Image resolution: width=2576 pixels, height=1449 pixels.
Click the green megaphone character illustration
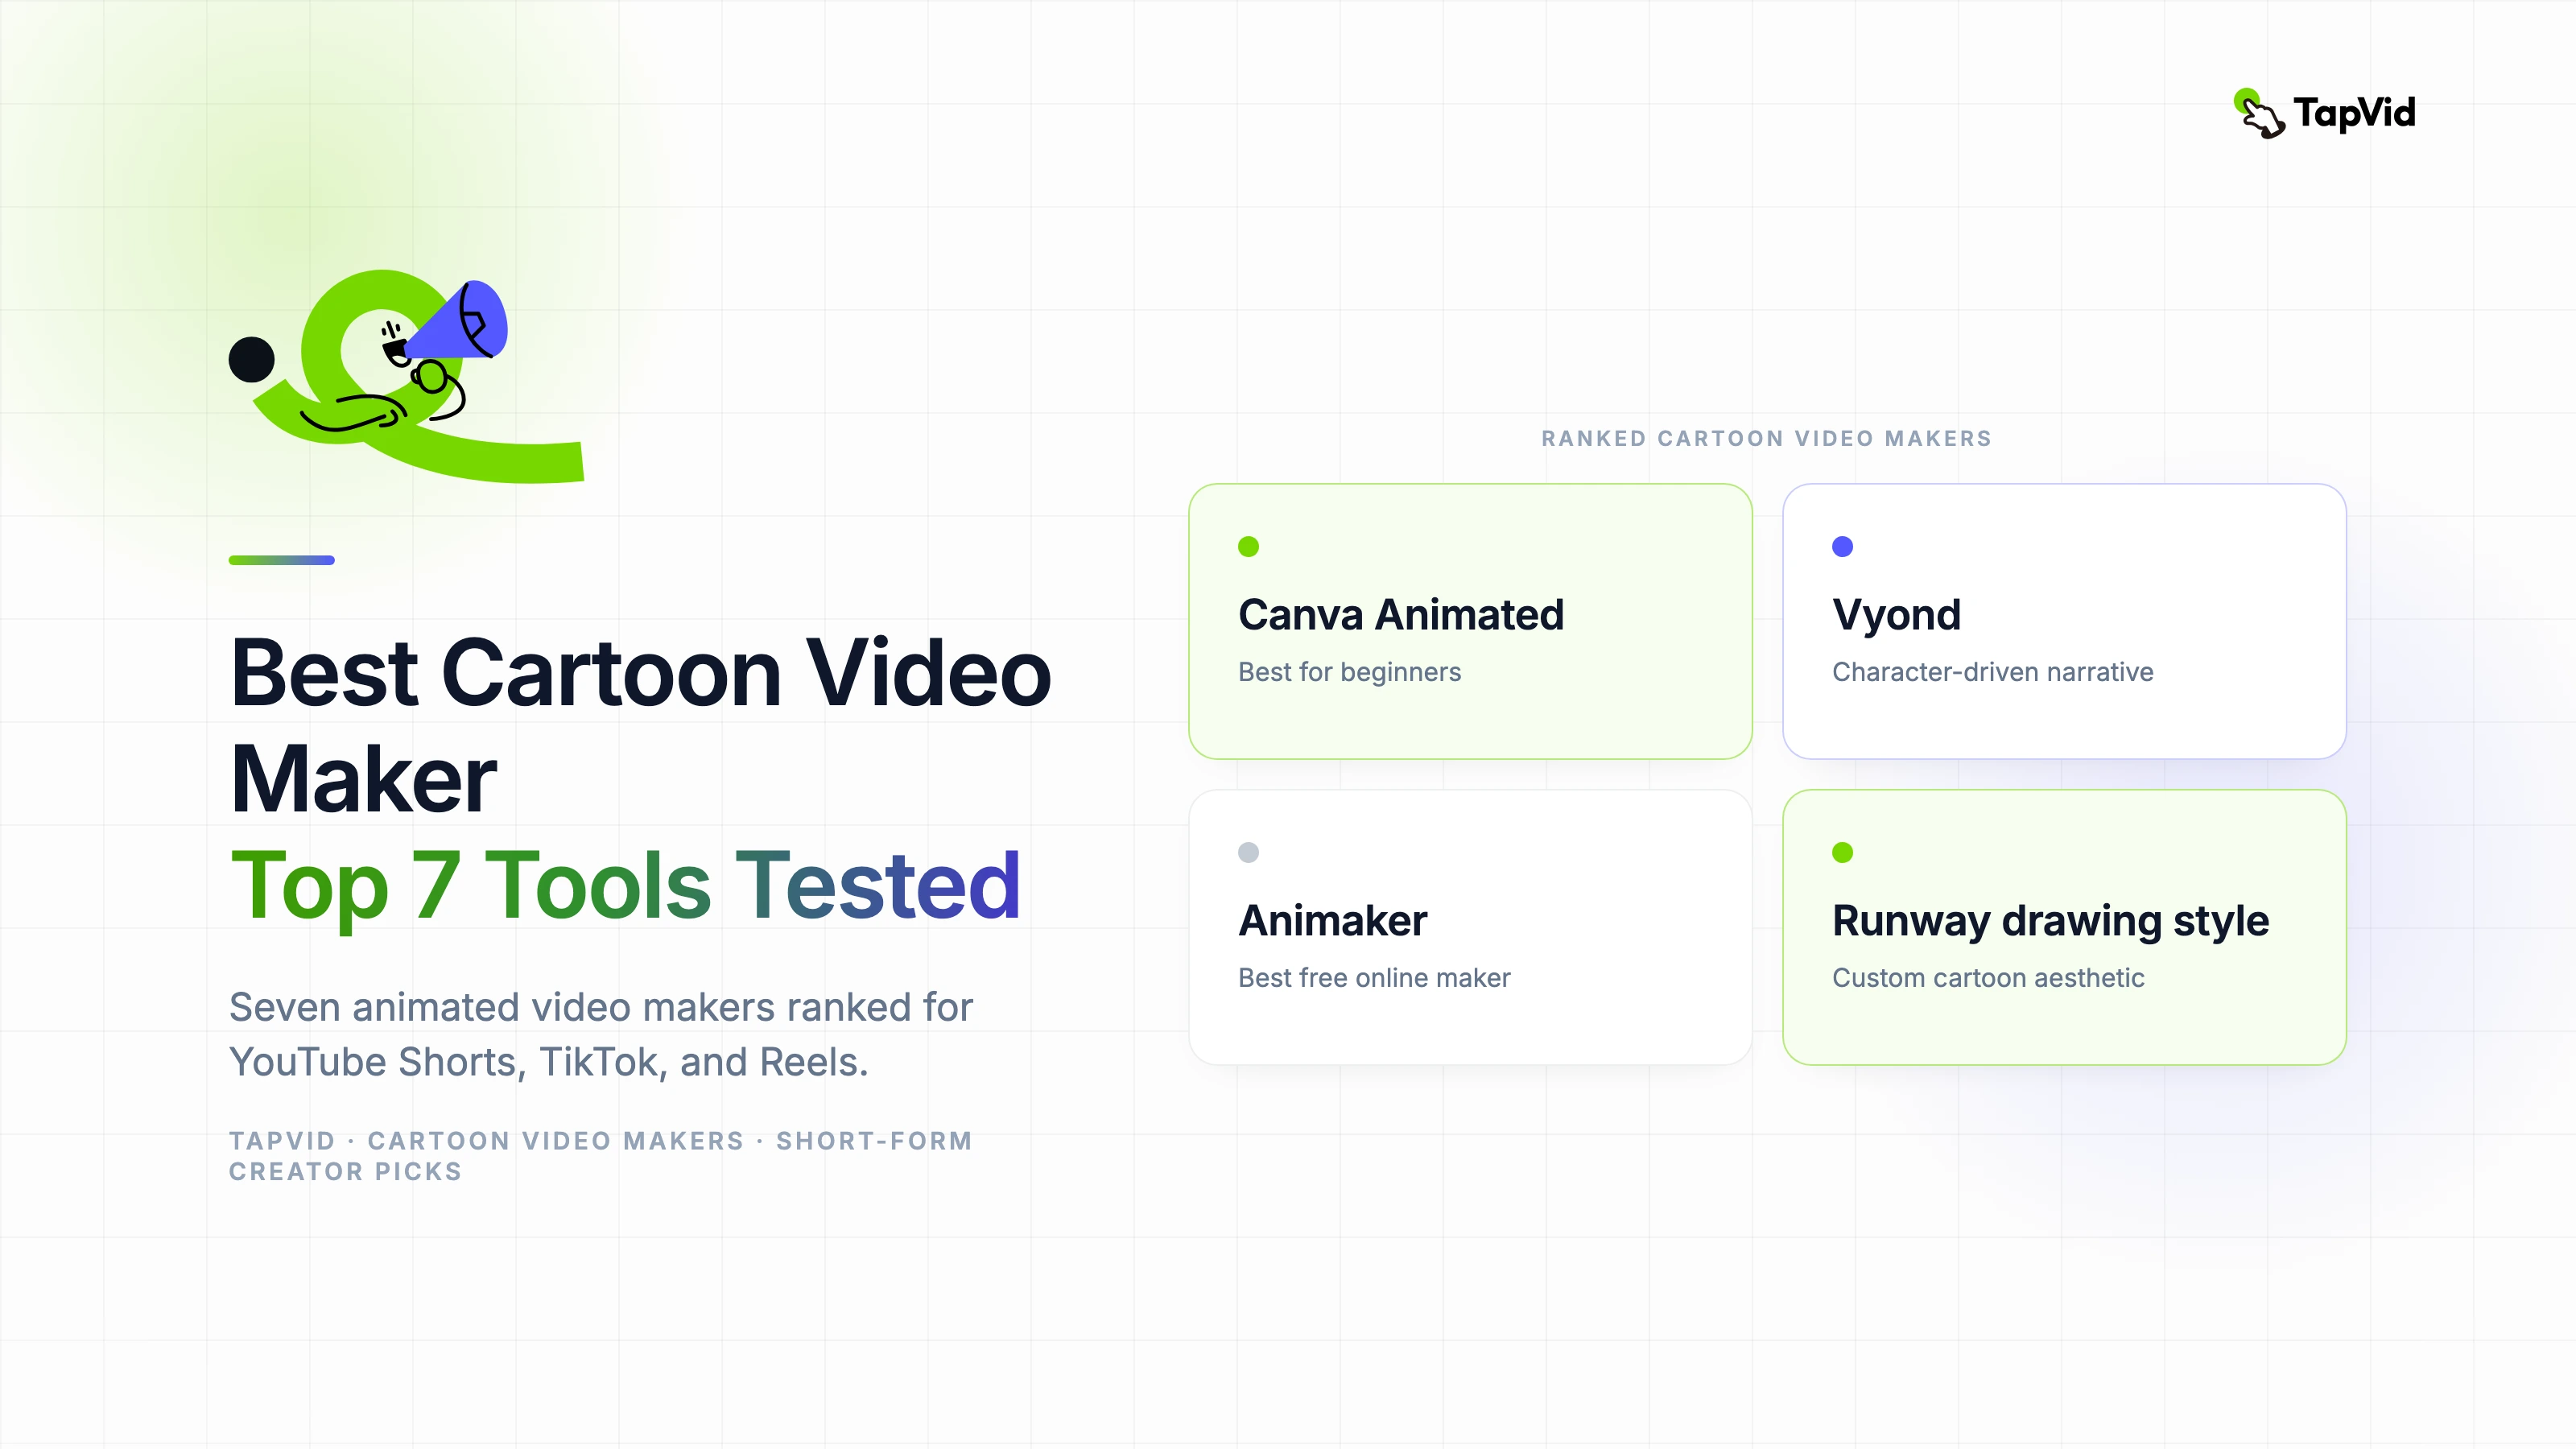406,376
